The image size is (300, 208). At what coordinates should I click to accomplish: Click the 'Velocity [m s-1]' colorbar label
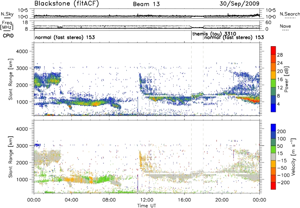(x=293, y=157)
